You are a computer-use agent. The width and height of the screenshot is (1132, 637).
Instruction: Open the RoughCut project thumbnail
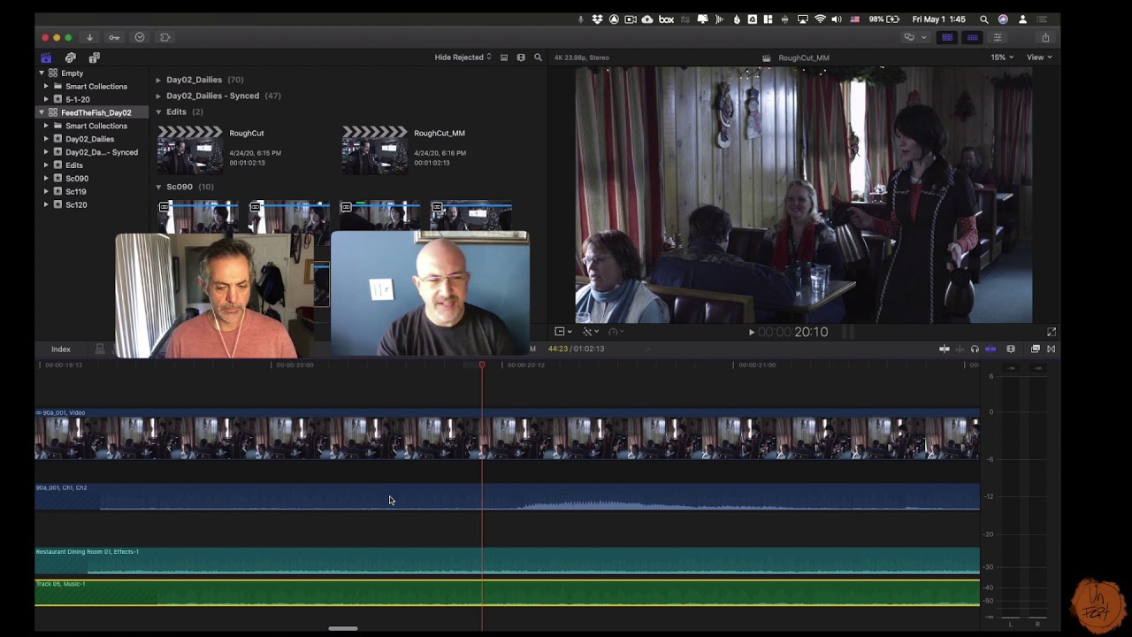click(190, 150)
